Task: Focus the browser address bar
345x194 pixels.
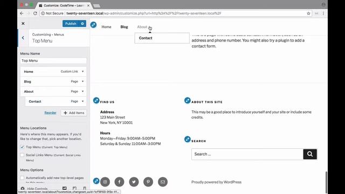Action: (x=176, y=13)
